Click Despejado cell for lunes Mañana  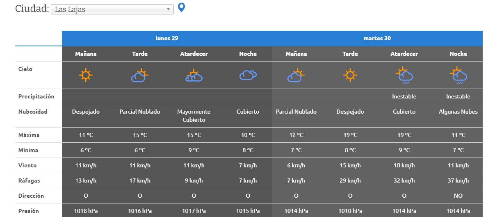(86, 112)
